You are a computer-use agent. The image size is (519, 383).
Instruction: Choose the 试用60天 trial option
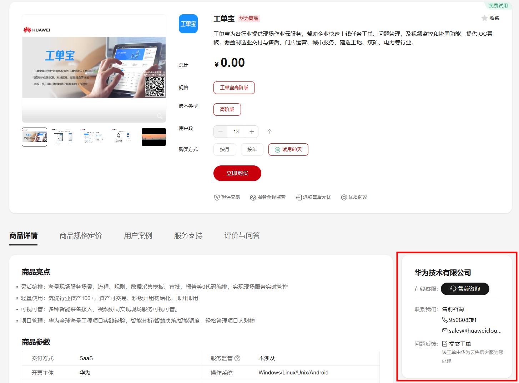click(x=288, y=149)
